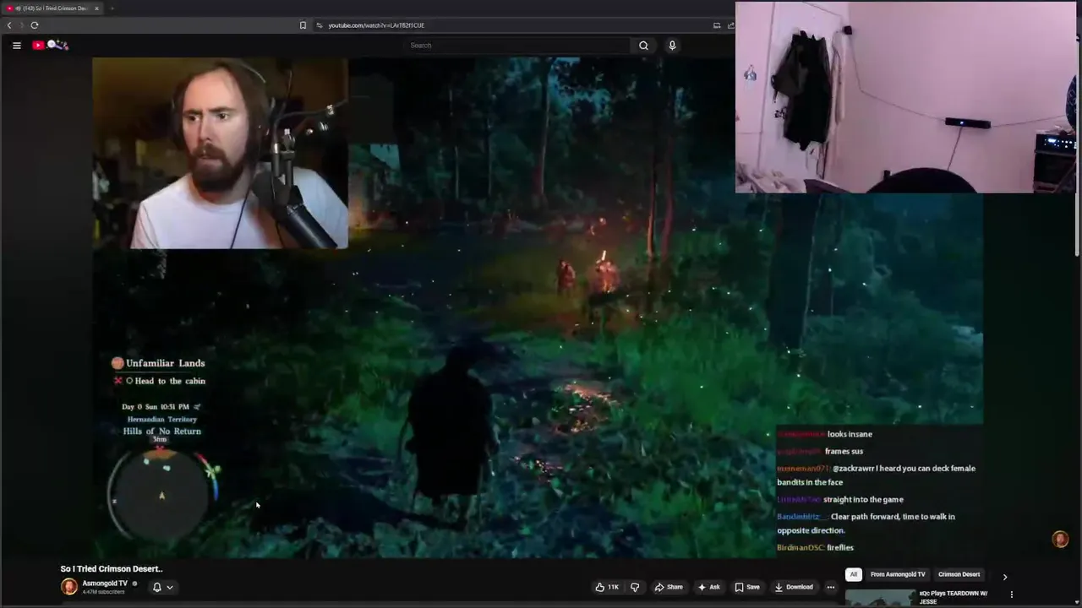Screen dimensions: 1082x608
Task: Click the chat message 'looks insane'
Action: point(850,434)
